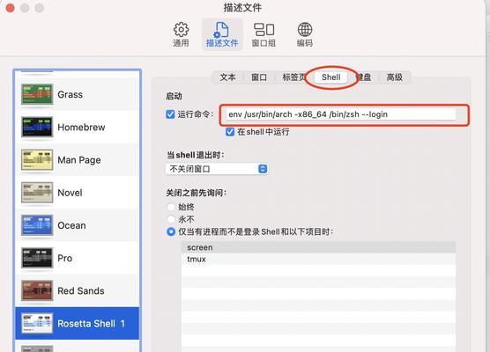Open the 不关闭窗口 dropdown

(x=217, y=169)
